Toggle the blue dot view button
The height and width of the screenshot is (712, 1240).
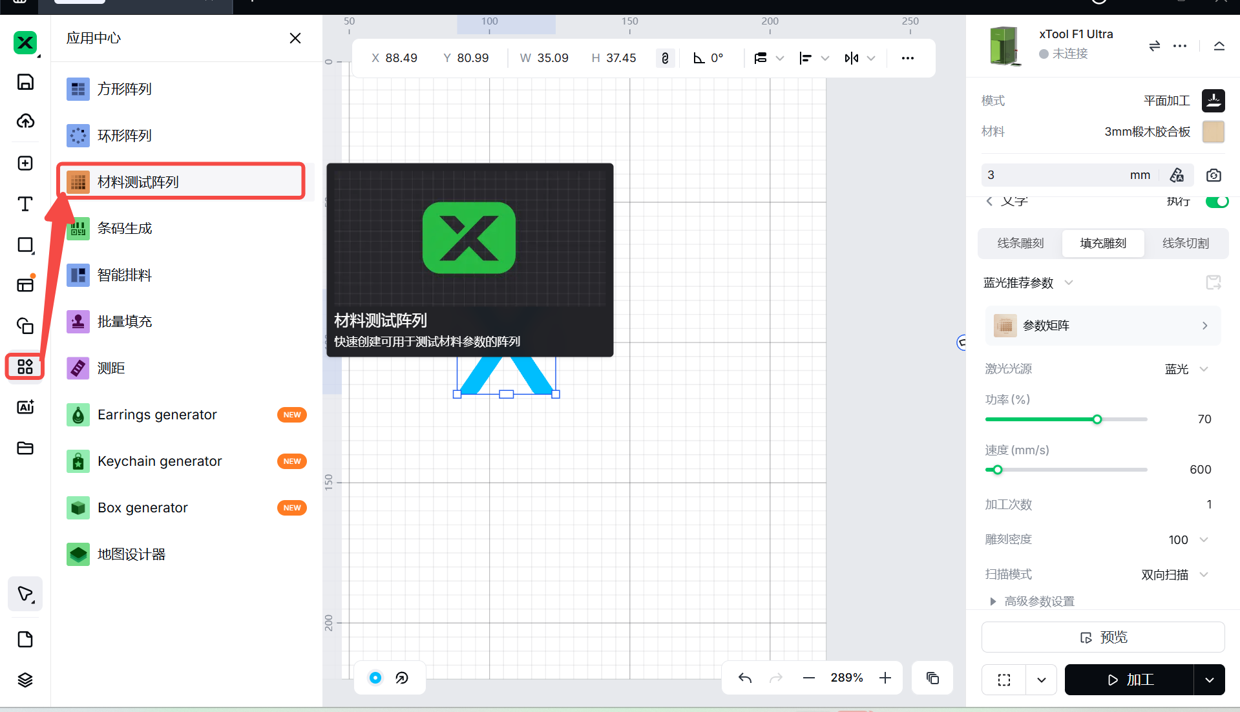pos(375,678)
